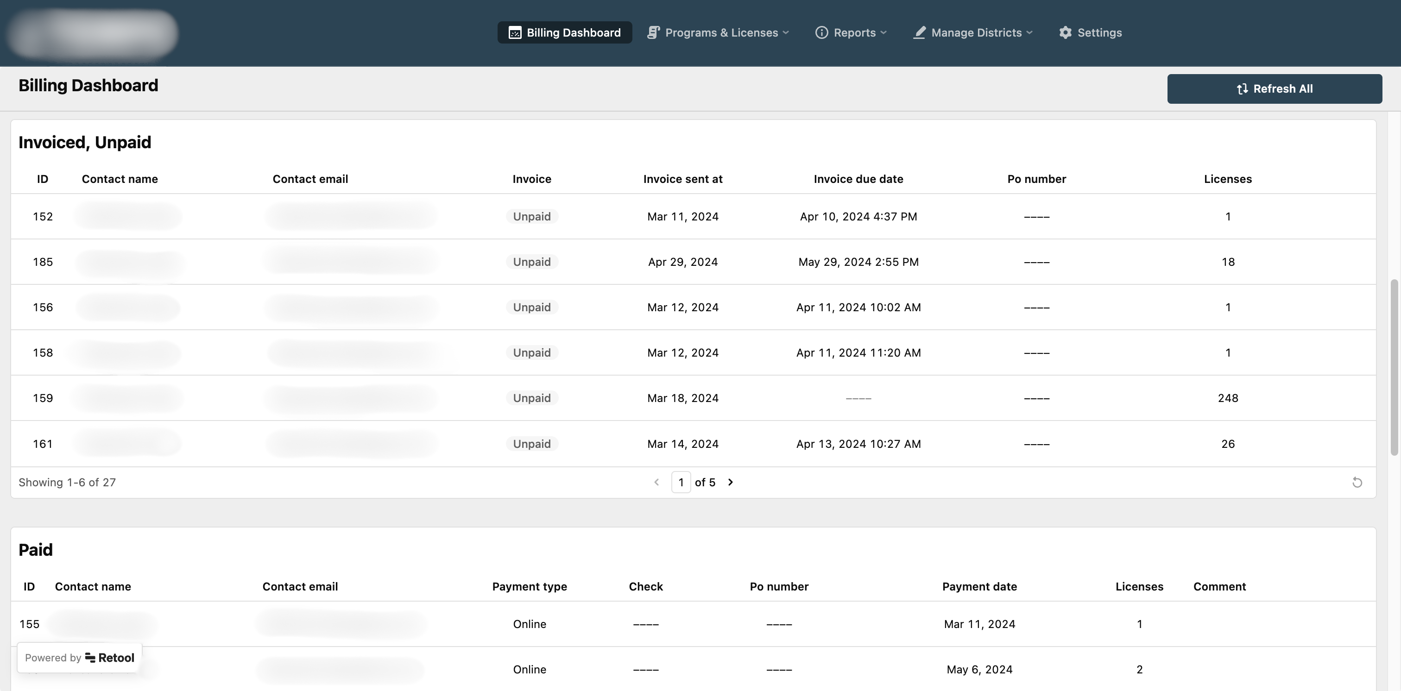1401x691 pixels.
Task: Click the Programs & Licenses scroll icon
Action: [x=653, y=32]
